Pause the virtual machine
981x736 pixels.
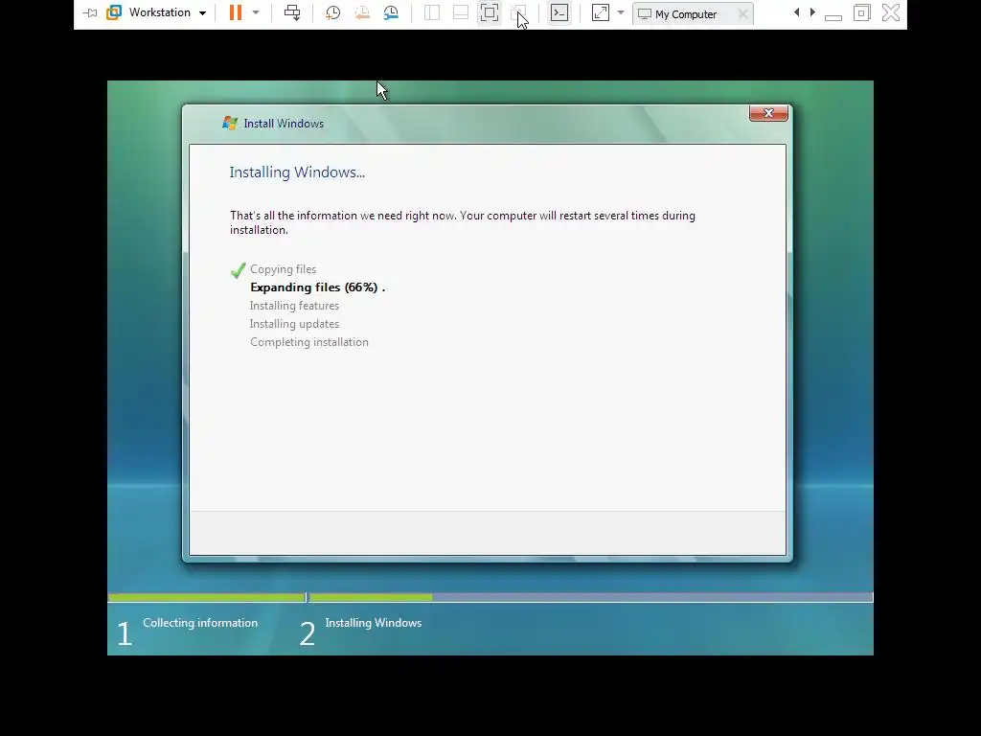(x=236, y=12)
